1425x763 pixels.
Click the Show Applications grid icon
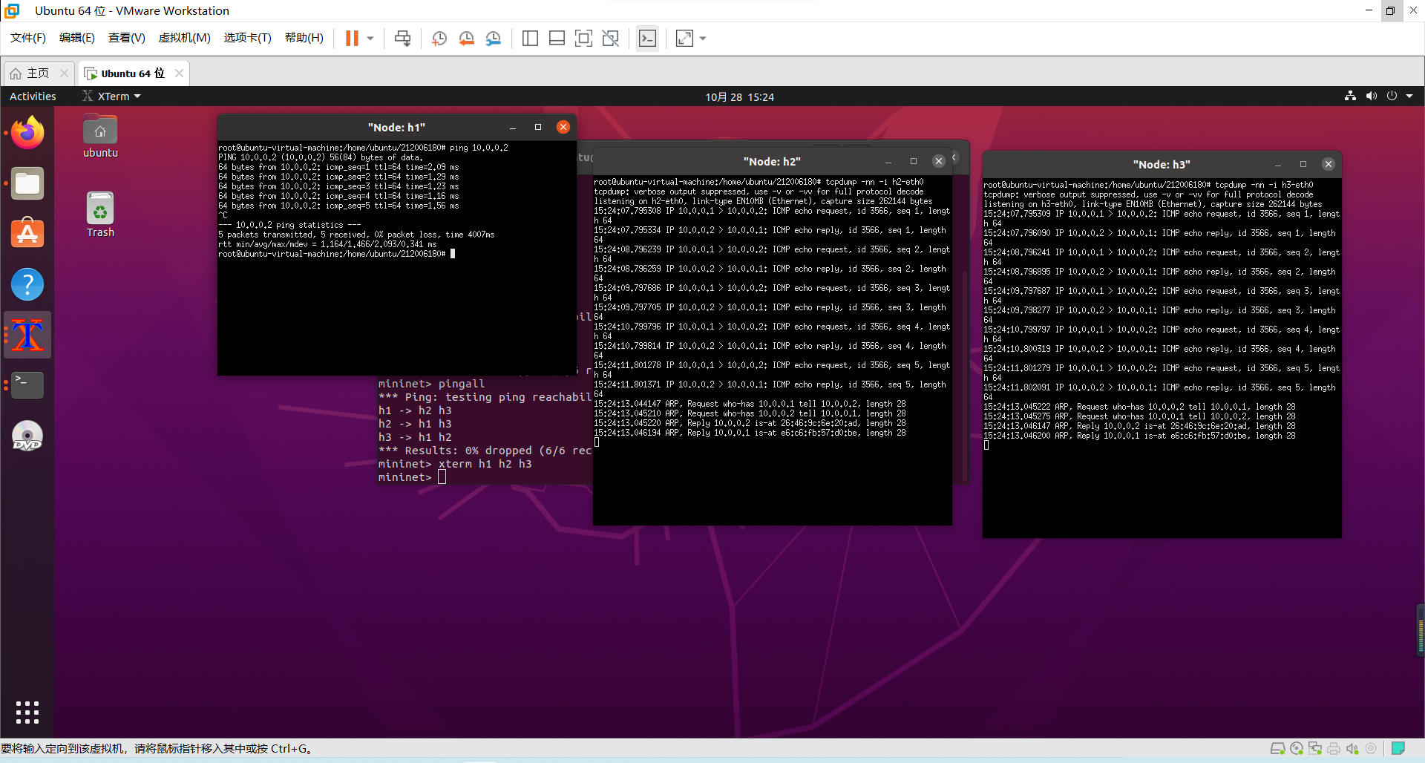27,712
